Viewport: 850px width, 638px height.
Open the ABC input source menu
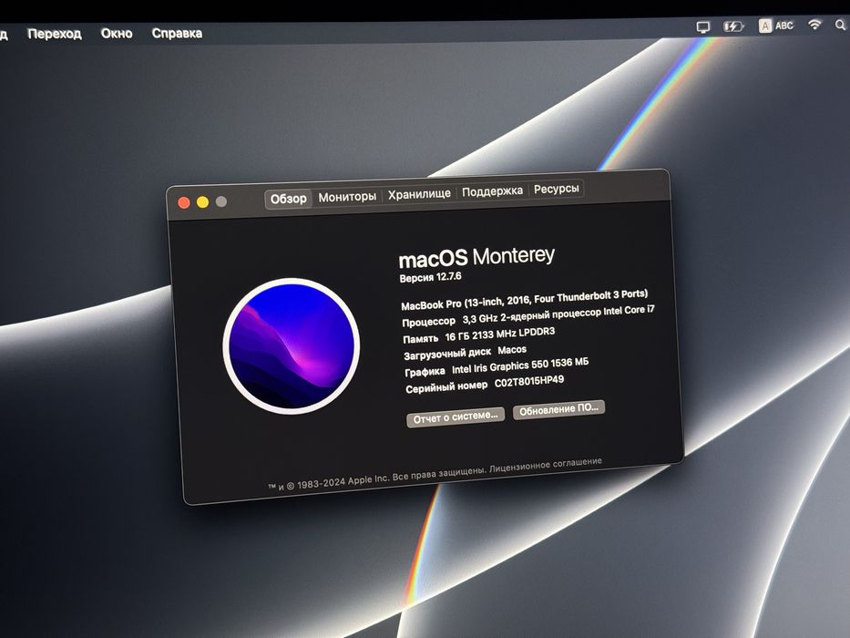point(776,26)
